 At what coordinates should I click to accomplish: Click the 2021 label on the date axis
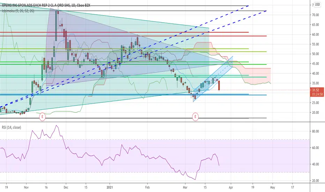pos(109,187)
